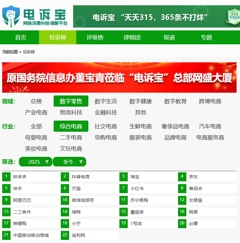
Task: Select 全部 industry filter
Action: click(x=36, y=126)
